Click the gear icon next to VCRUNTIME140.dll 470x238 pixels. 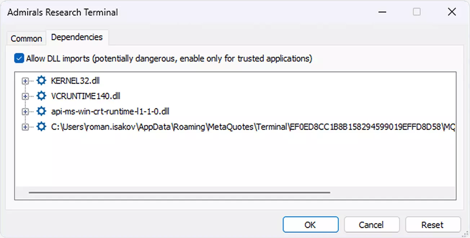(x=41, y=96)
